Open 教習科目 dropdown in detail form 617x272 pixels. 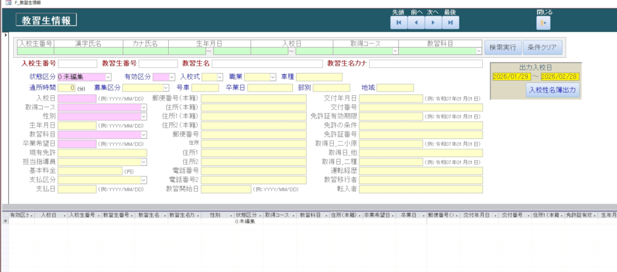coord(143,135)
